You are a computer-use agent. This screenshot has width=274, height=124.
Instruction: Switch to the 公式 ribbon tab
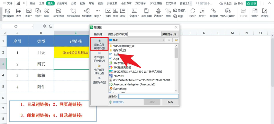[x=74, y=3]
